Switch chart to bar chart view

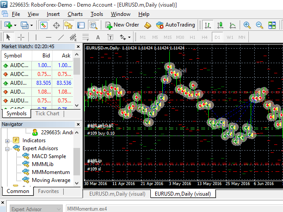[208, 25]
